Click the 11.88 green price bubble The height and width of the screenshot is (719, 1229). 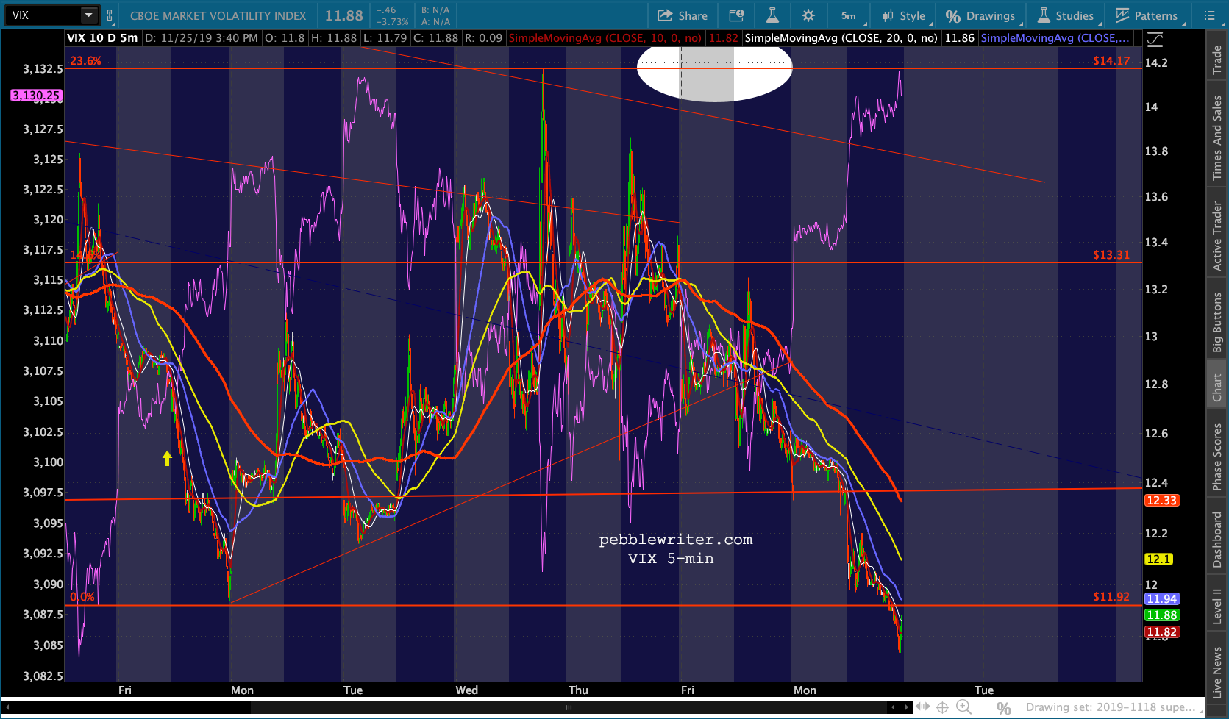tap(1161, 615)
